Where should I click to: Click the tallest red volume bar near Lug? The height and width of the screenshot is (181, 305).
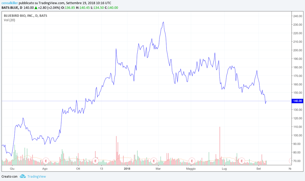click(220, 145)
